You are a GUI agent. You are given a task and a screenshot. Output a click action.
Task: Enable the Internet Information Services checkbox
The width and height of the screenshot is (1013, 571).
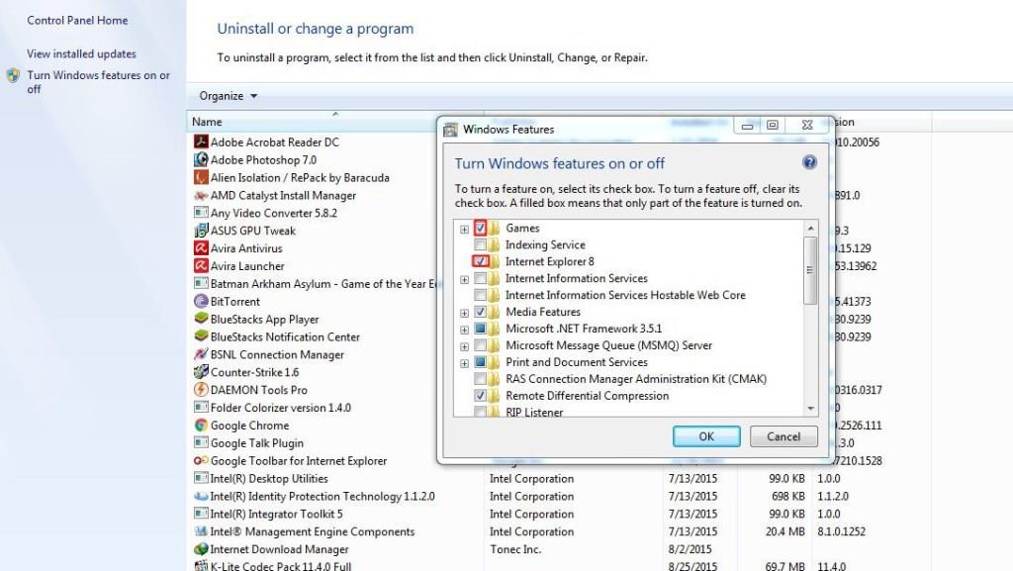[x=480, y=278]
